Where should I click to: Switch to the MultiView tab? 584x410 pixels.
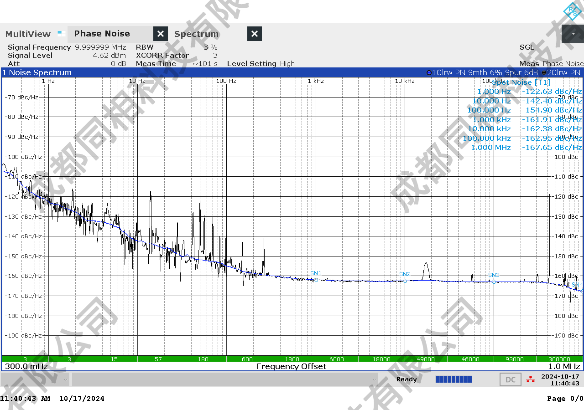28,34
